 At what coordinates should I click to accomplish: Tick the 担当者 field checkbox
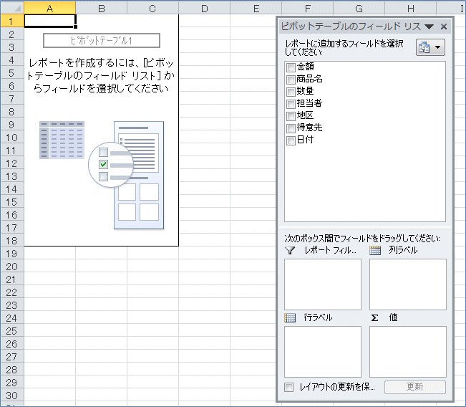[x=290, y=104]
